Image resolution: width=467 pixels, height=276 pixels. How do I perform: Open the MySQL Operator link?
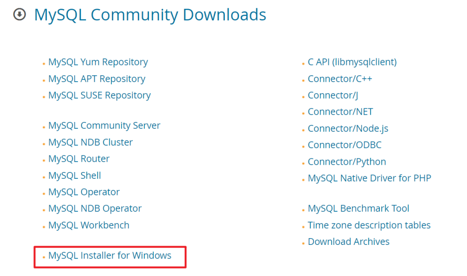click(84, 192)
